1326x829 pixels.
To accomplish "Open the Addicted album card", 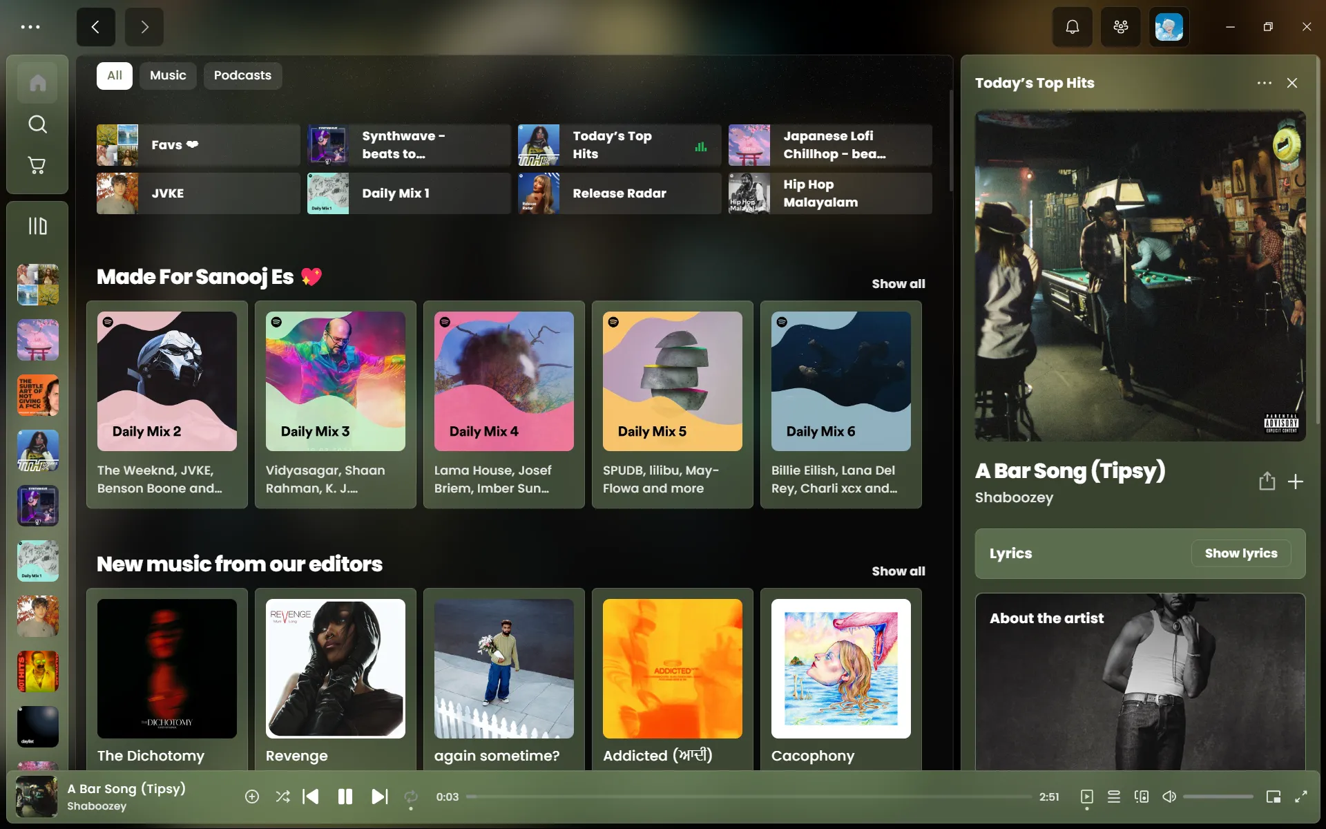I will coord(673,680).
